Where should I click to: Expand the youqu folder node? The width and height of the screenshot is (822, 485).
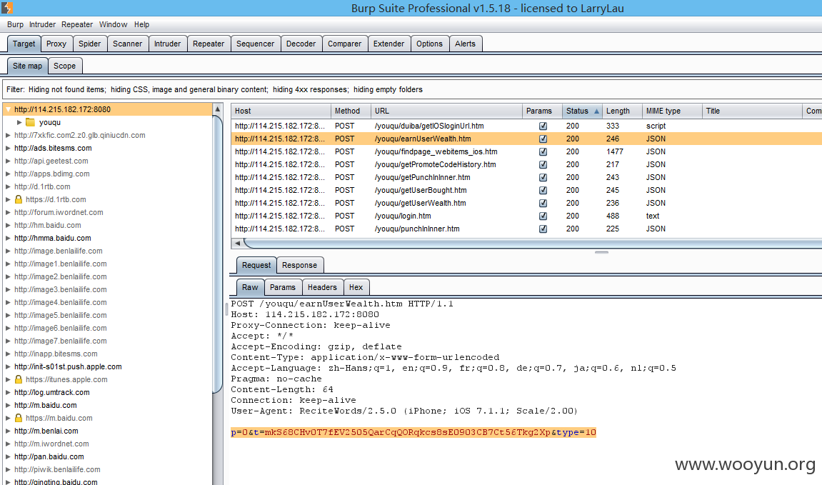point(19,122)
